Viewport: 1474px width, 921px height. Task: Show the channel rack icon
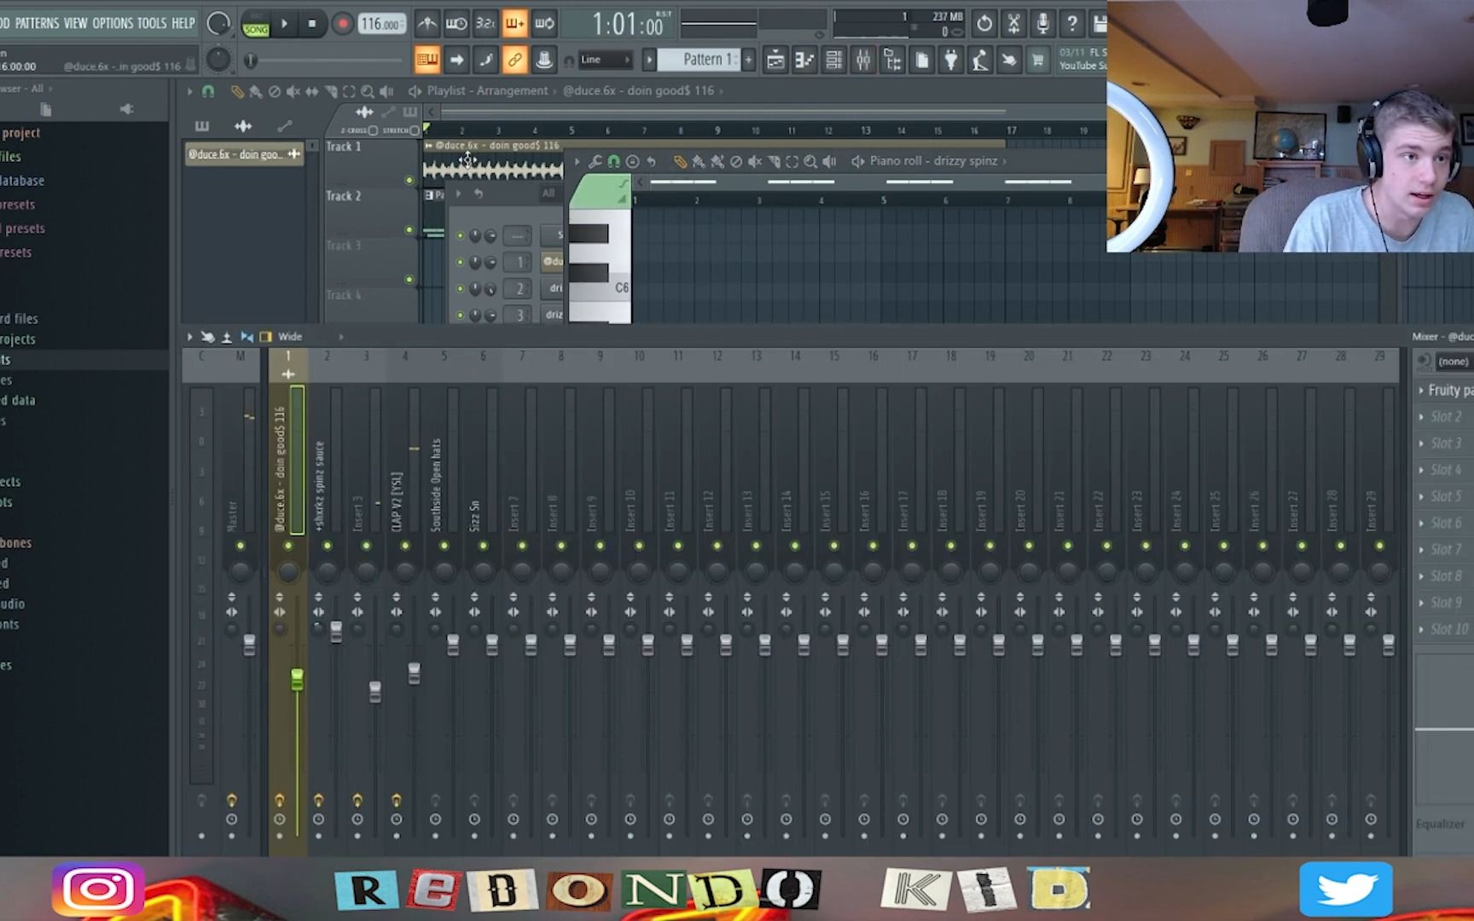tap(834, 60)
